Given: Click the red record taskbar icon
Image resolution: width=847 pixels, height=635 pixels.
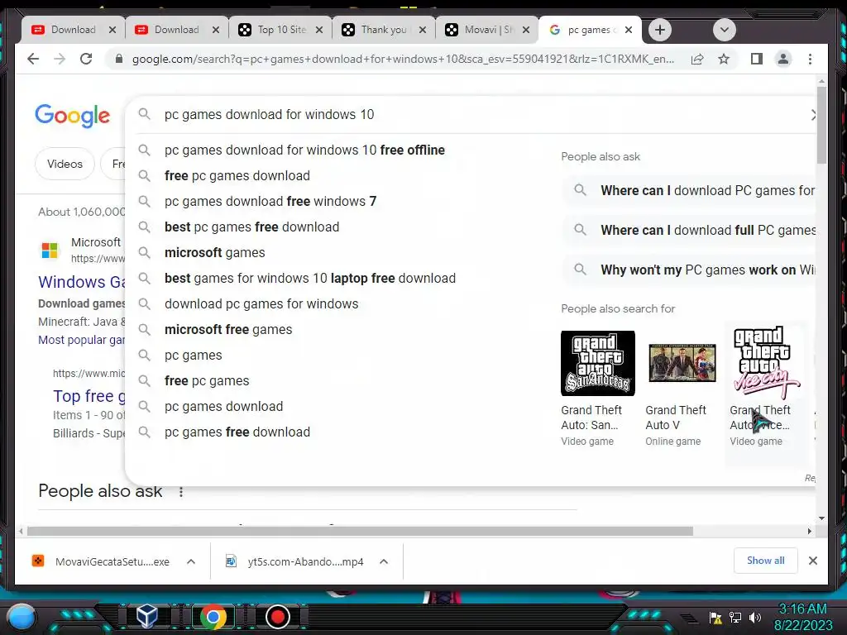Looking at the screenshot, I should tap(278, 617).
